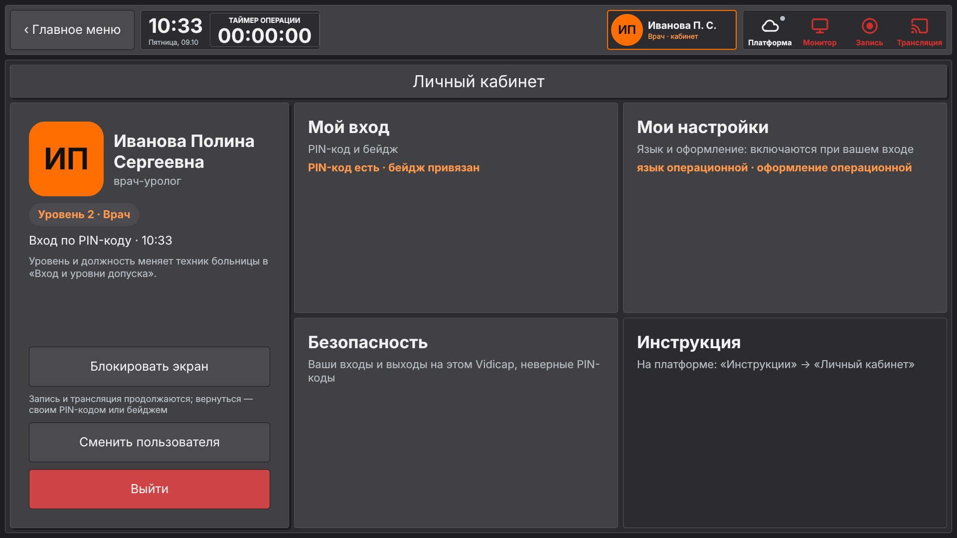Click the red Выйти button
This screenshot has width=957, height=538.
pos(150,489)
